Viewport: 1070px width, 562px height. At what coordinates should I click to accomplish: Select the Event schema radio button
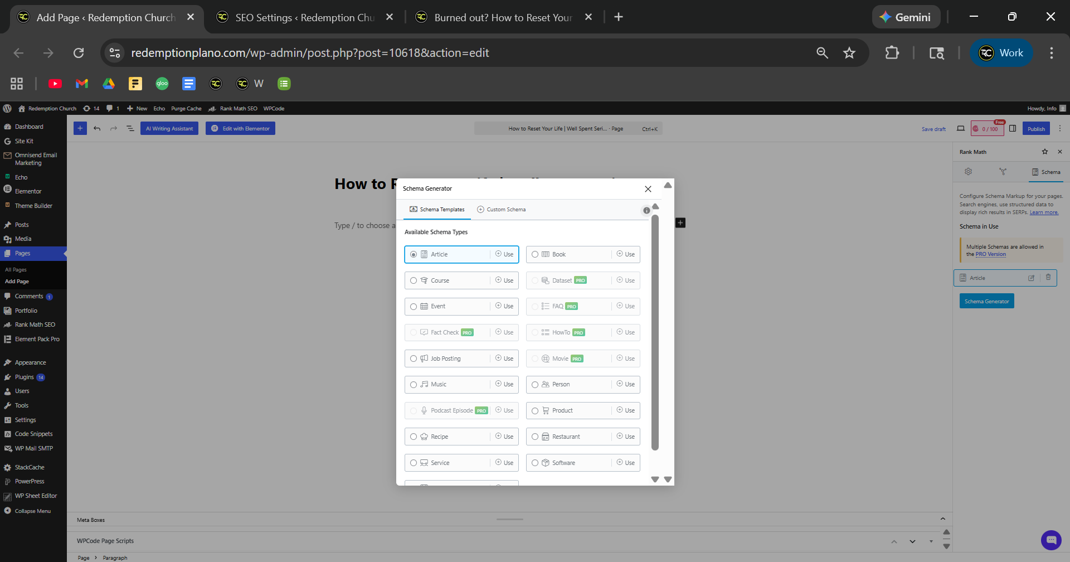point(414,307)
